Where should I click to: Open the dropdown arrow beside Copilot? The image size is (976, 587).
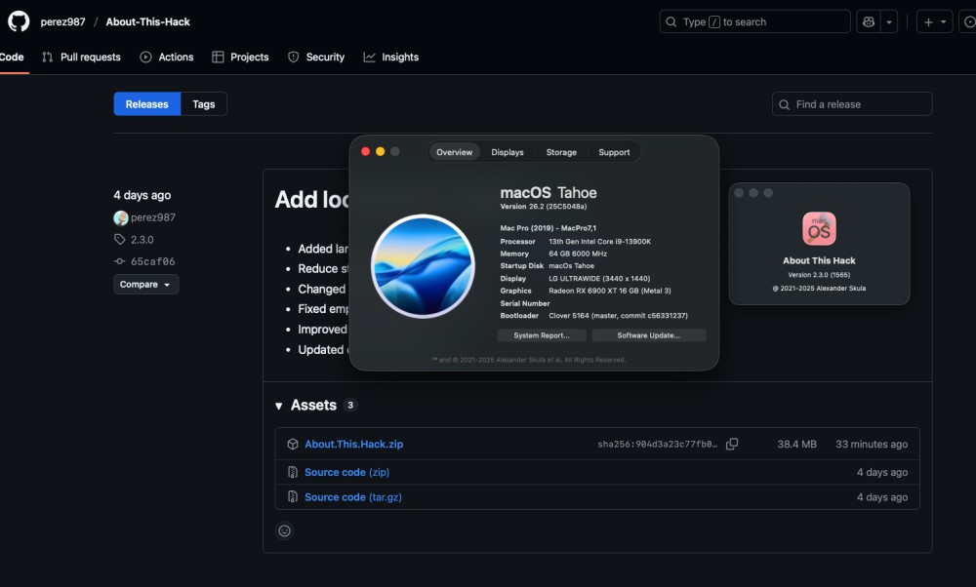click(x=889, y=21)
